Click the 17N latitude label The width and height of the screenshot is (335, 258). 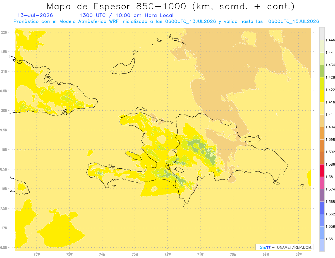[x=4, y=228]
